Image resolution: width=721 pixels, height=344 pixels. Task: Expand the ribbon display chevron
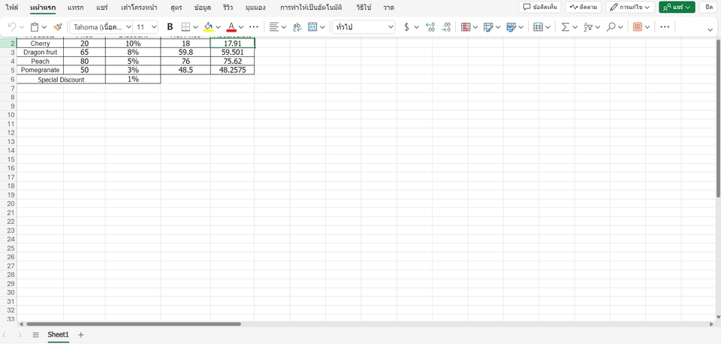point(710,29)
